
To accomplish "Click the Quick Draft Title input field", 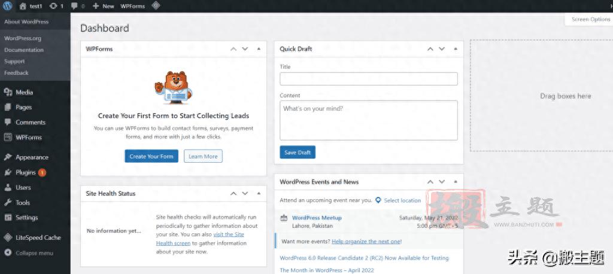I will coord(368,79).
